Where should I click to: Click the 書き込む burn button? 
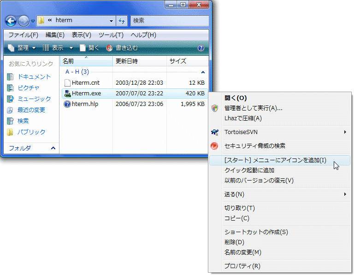[x=122, y=48]
